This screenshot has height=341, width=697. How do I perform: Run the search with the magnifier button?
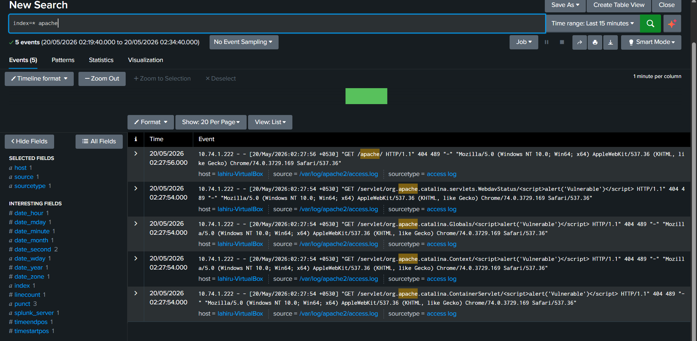650,24
